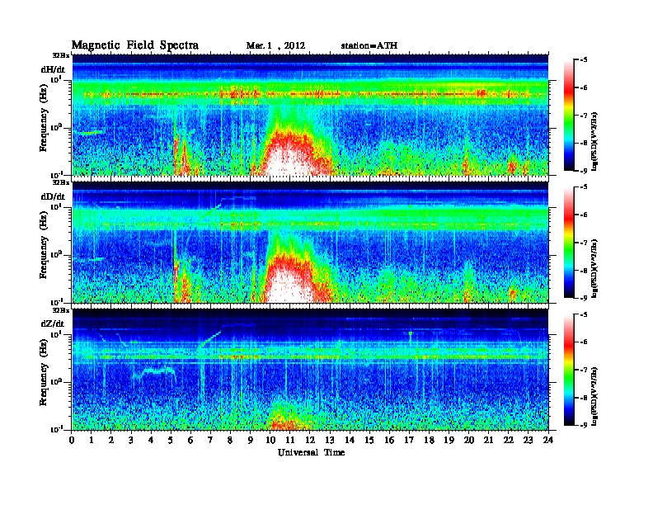This screenshot has height=505, width=653.
Task: Click the log(PSD) unit label beside dD/dt color bar
Action: [x=594, y=268]
